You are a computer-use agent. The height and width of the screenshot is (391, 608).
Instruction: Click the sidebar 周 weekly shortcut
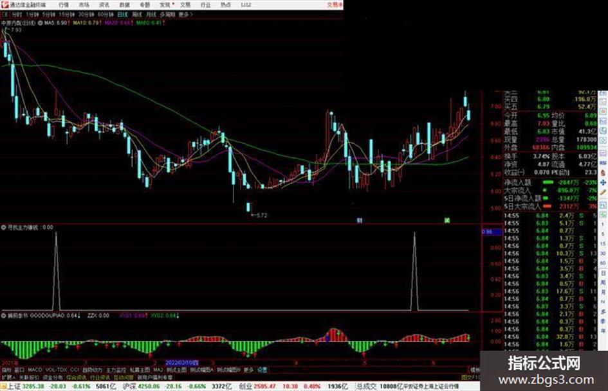603,282
